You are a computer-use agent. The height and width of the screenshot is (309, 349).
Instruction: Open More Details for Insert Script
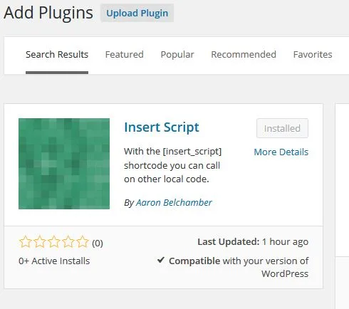coord(281,152)
